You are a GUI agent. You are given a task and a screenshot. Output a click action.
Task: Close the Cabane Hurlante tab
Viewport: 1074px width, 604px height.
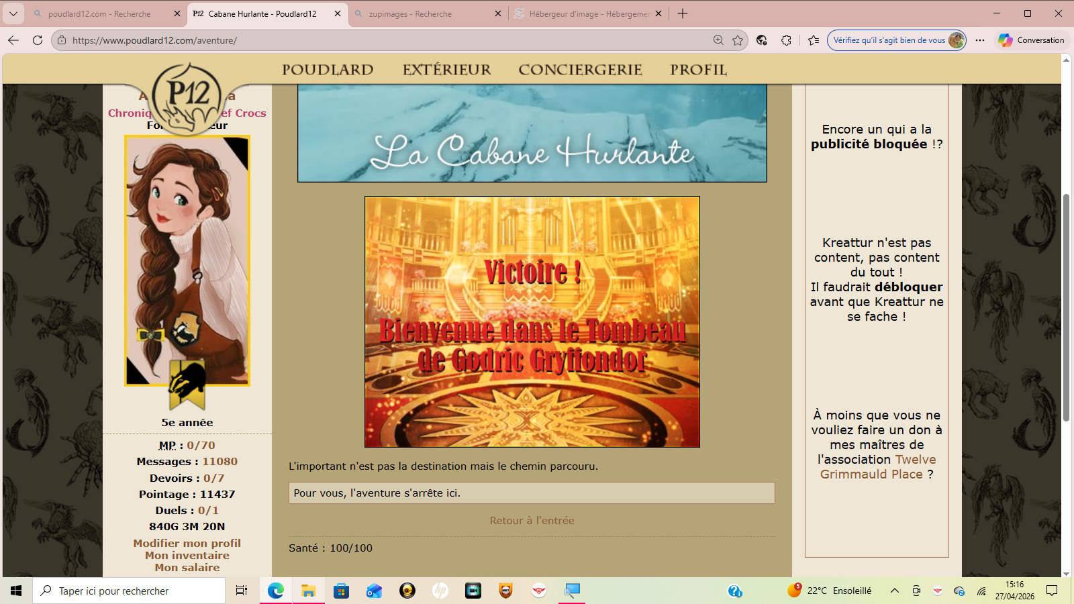(338, 13)
